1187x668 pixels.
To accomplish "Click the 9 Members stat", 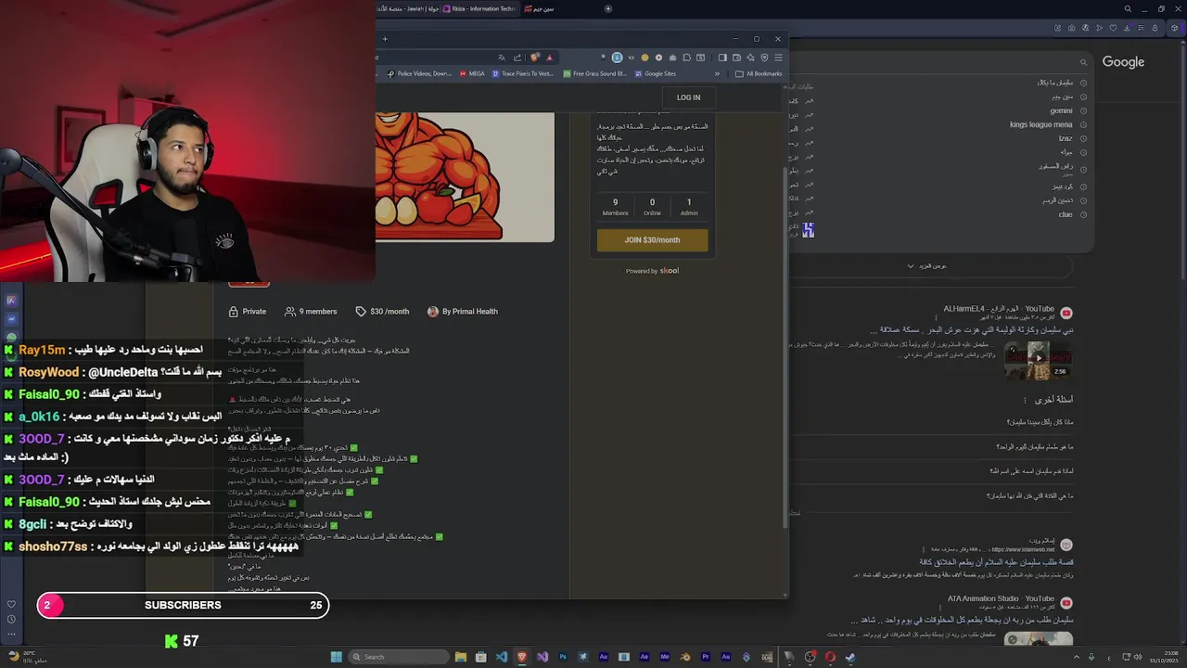I will pos(615,207).
